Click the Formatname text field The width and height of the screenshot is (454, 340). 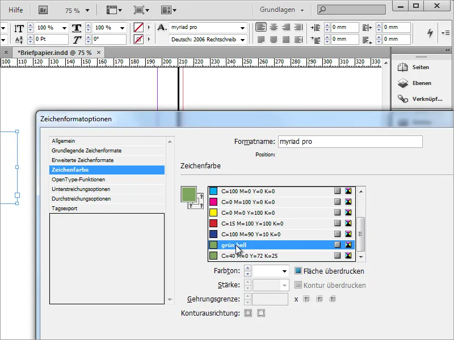pos(350,142)
